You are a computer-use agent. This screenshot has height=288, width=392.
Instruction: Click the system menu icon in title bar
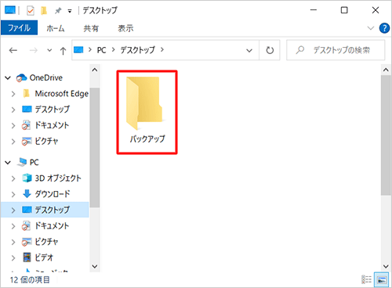coord(10,10)
